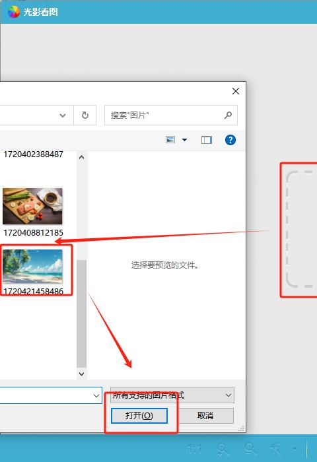Expand the file name combo box arrow
The height and width of the screenshot is (462, 317).
point(96,396)
